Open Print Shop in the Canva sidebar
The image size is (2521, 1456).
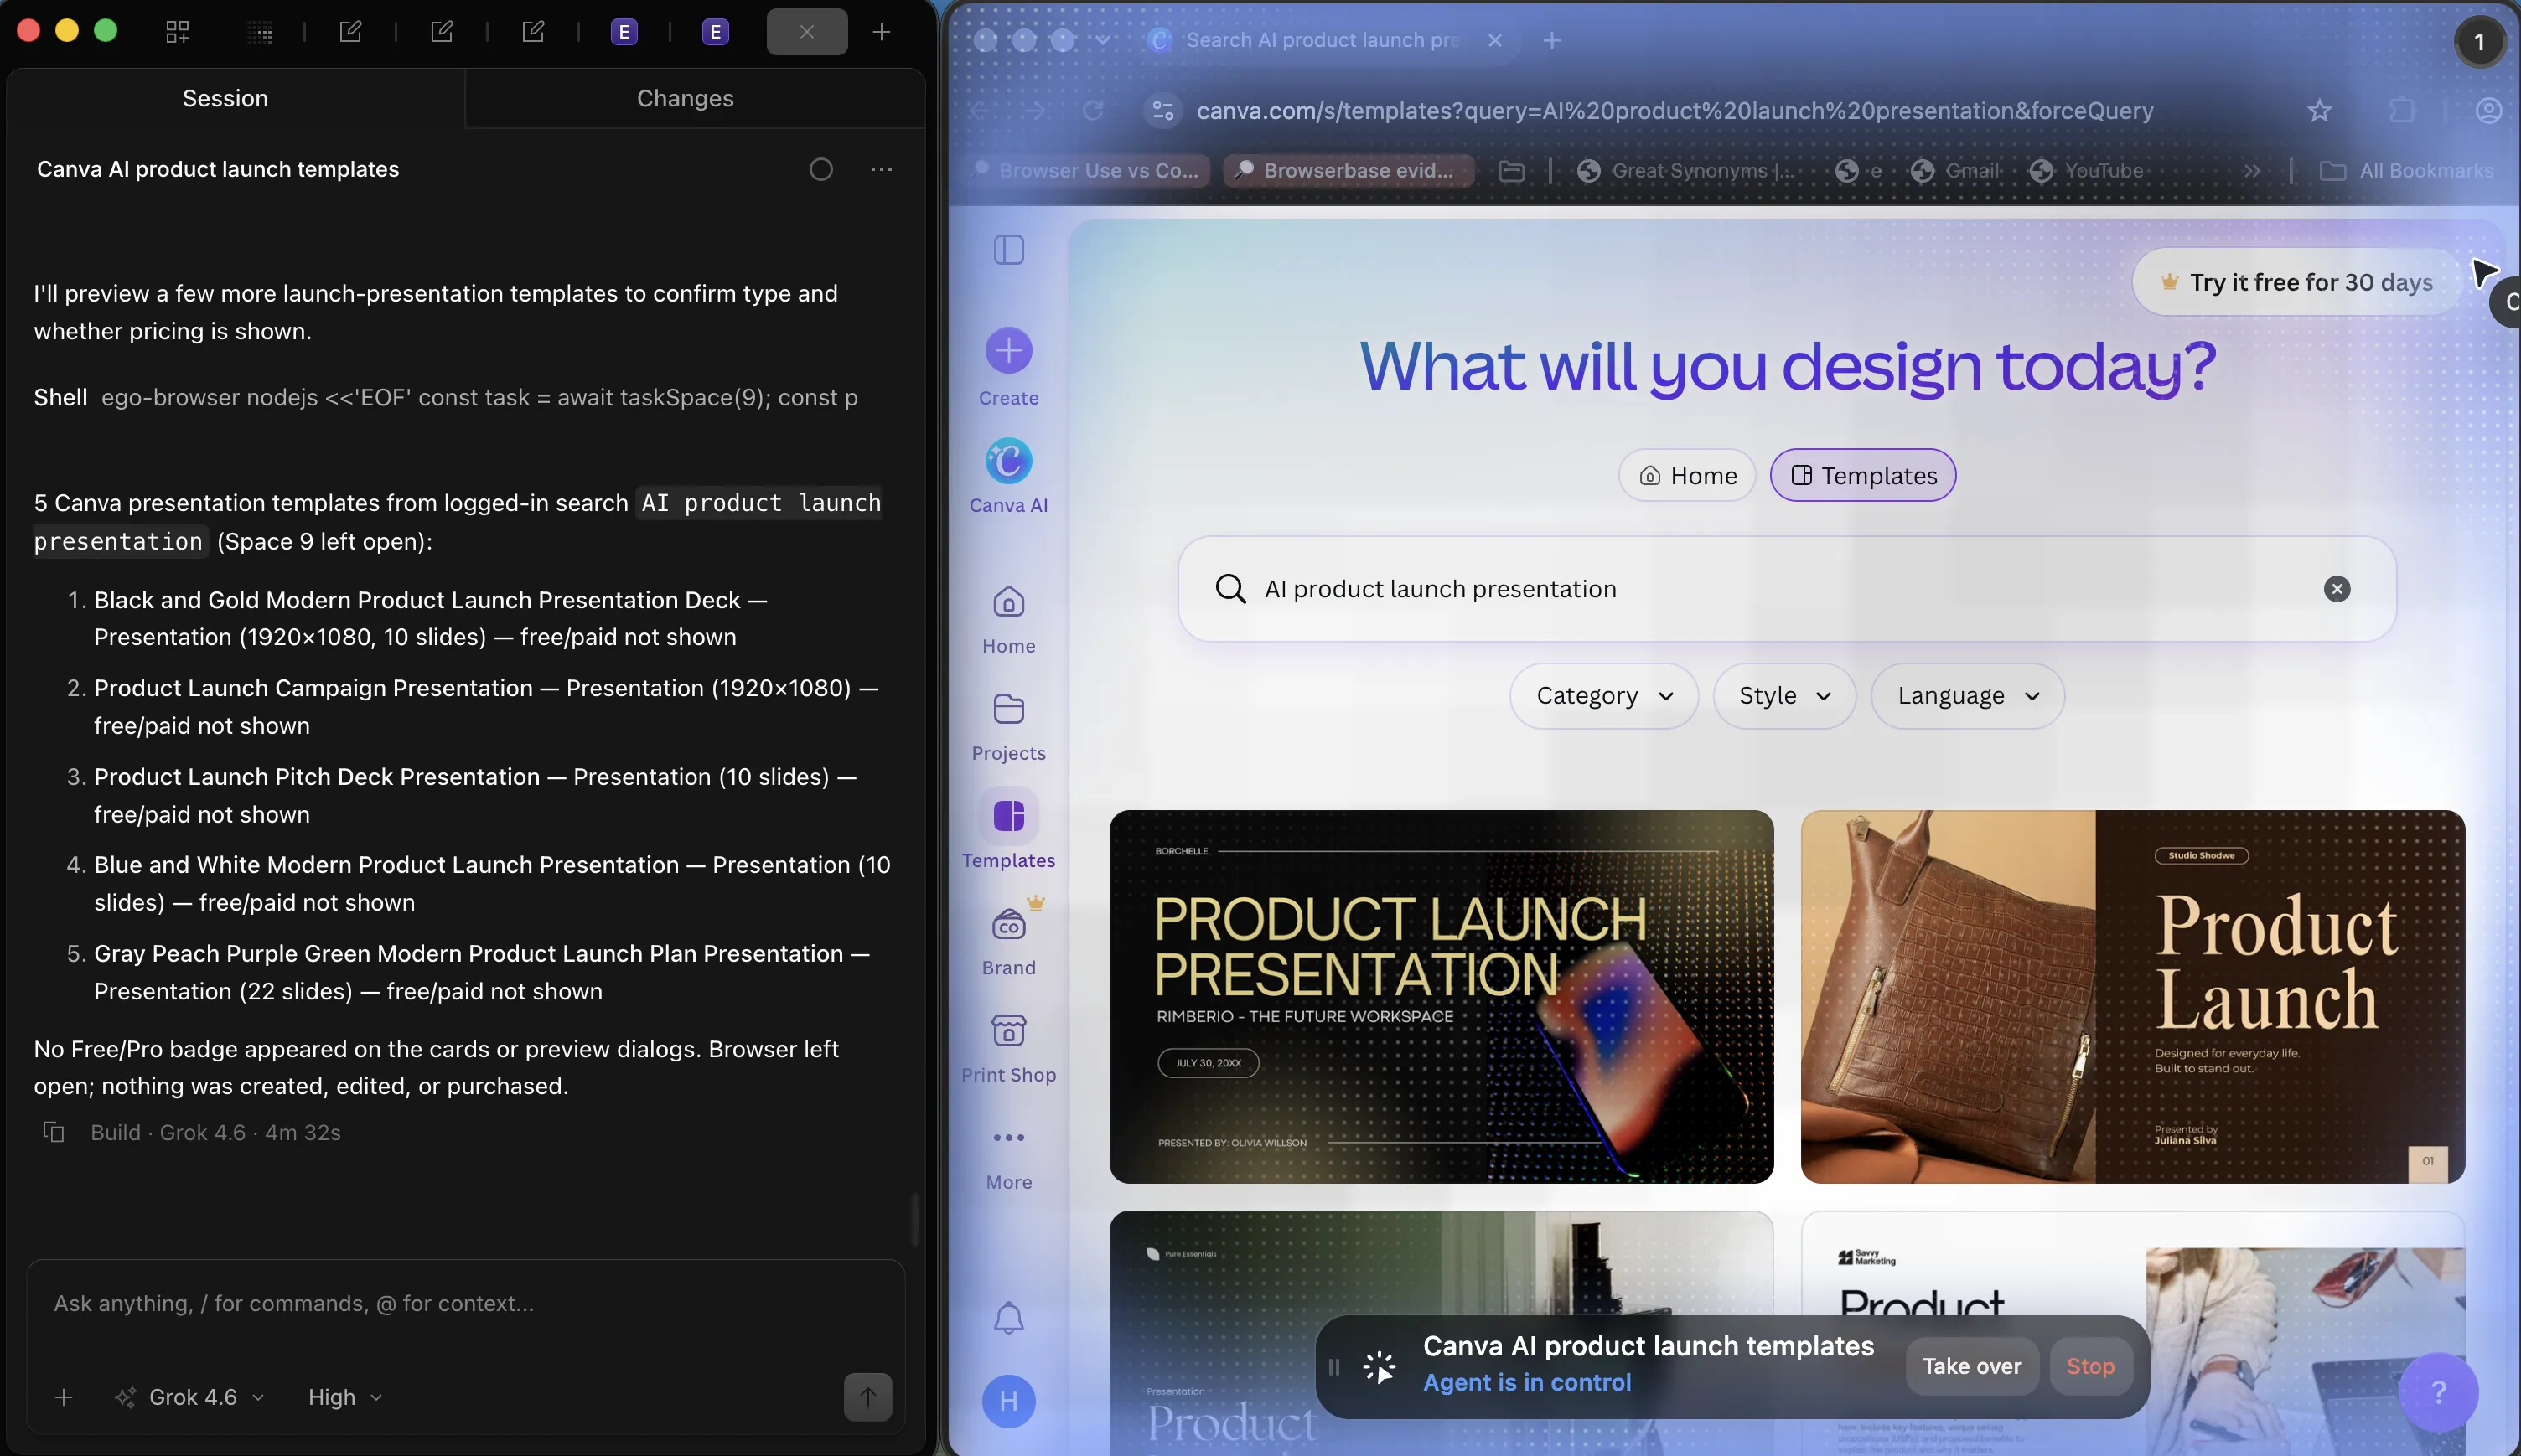(x=1008, y=1048)
